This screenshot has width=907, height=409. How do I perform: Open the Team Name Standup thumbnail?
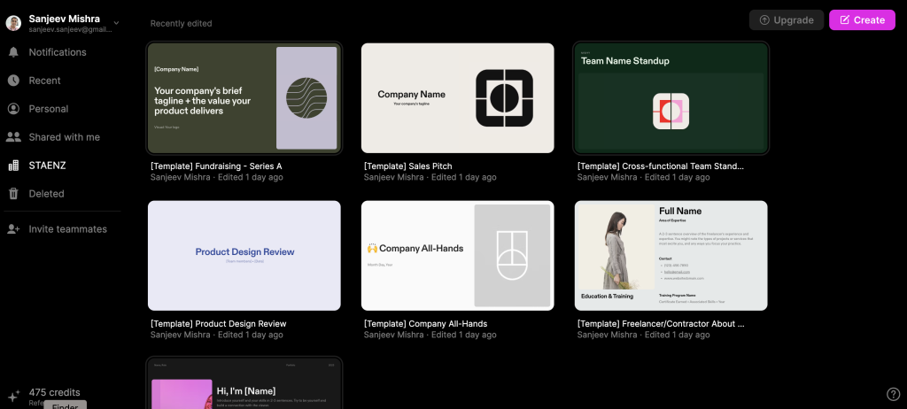coord(671,97)
